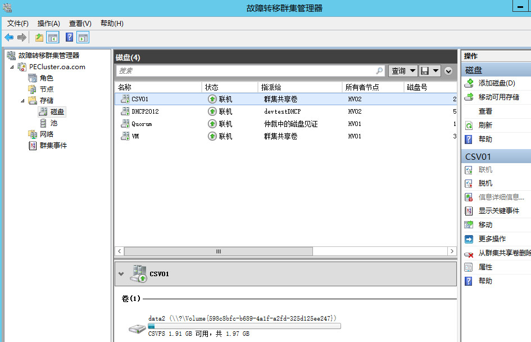Click the scroll right arrow of disk list
Image resolution: width=531 pixels, height=342 pixels.
click(452, 251)
